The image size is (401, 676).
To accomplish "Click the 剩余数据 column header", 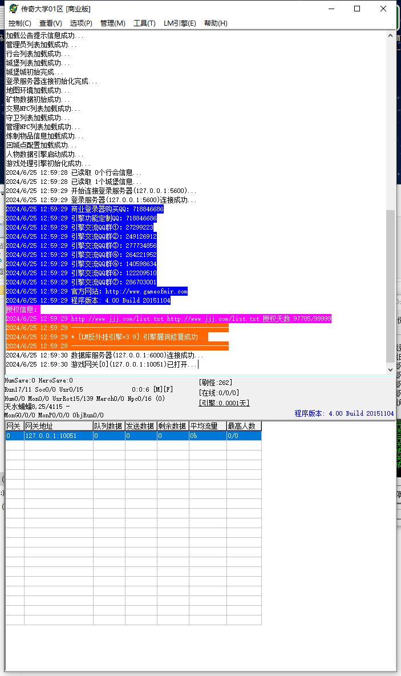I will click(173, 426).
